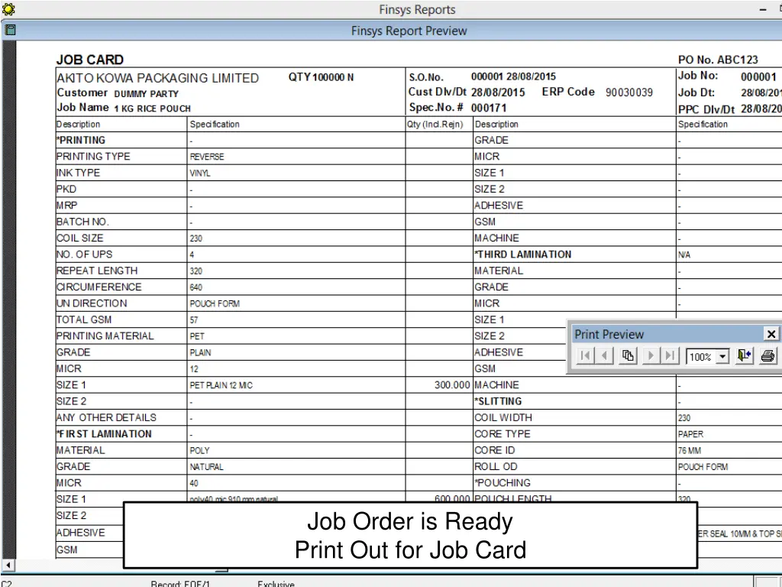782x587 pixels.
Task: Click the Print Preview toolbar title
Action: pos(609,335)
